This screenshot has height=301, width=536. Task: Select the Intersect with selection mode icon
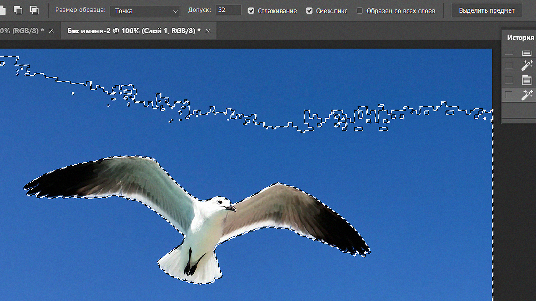tap(34, 10)
